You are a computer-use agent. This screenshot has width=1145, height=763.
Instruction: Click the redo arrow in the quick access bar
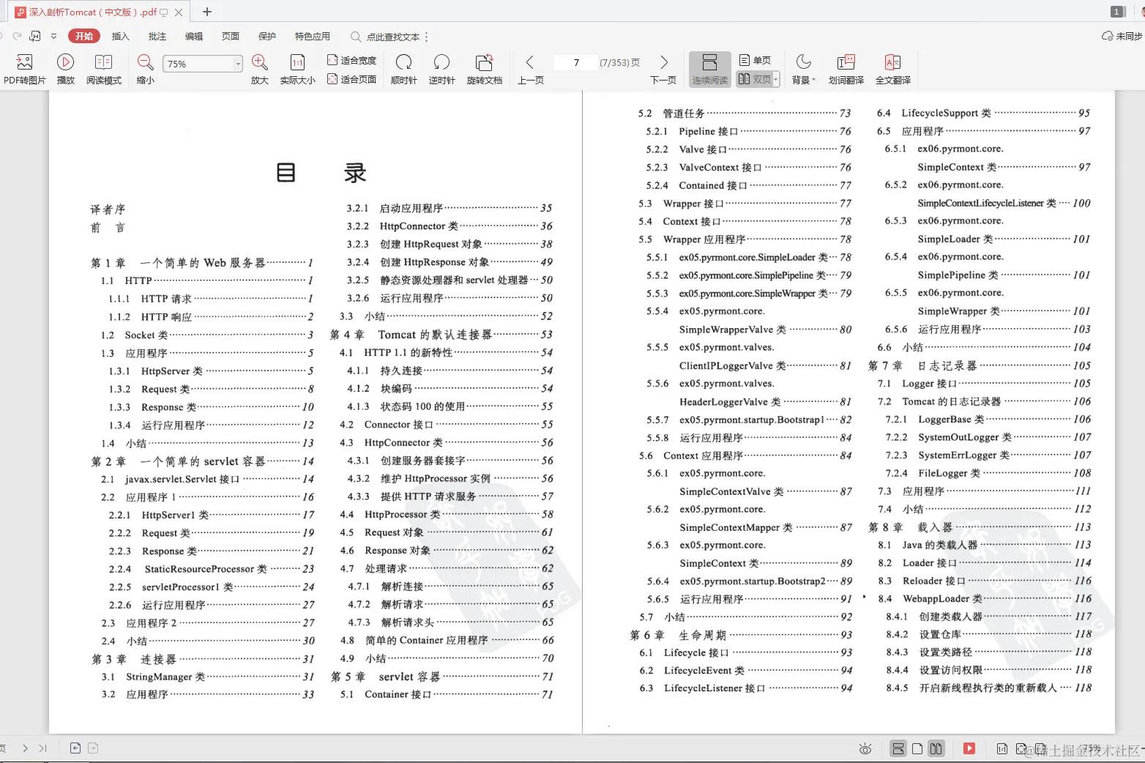click(x=17, y=36)
